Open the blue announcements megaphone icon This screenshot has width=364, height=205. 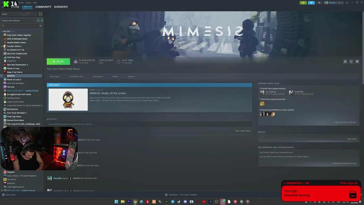pos(311,3)
